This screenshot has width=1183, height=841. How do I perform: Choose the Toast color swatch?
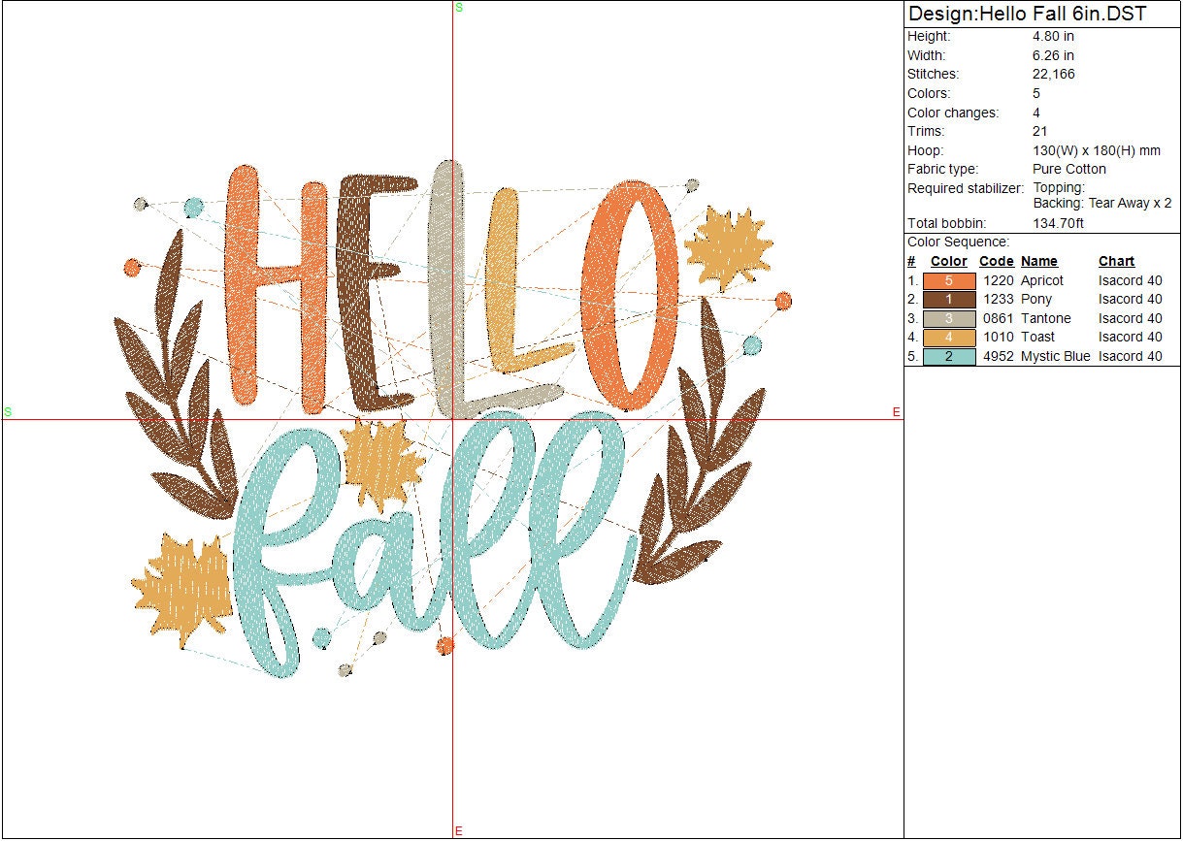point(948,338)
